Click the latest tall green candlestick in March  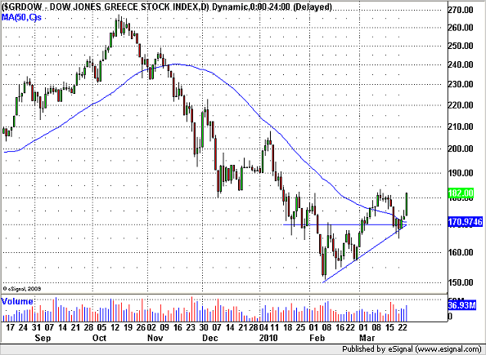[x=407, y=204]
